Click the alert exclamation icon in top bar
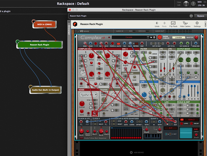Screen dimensions: 207x156 [x=193, y=4]
